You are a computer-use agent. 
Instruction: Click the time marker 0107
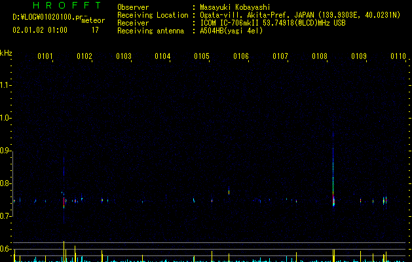click(280, 56)
